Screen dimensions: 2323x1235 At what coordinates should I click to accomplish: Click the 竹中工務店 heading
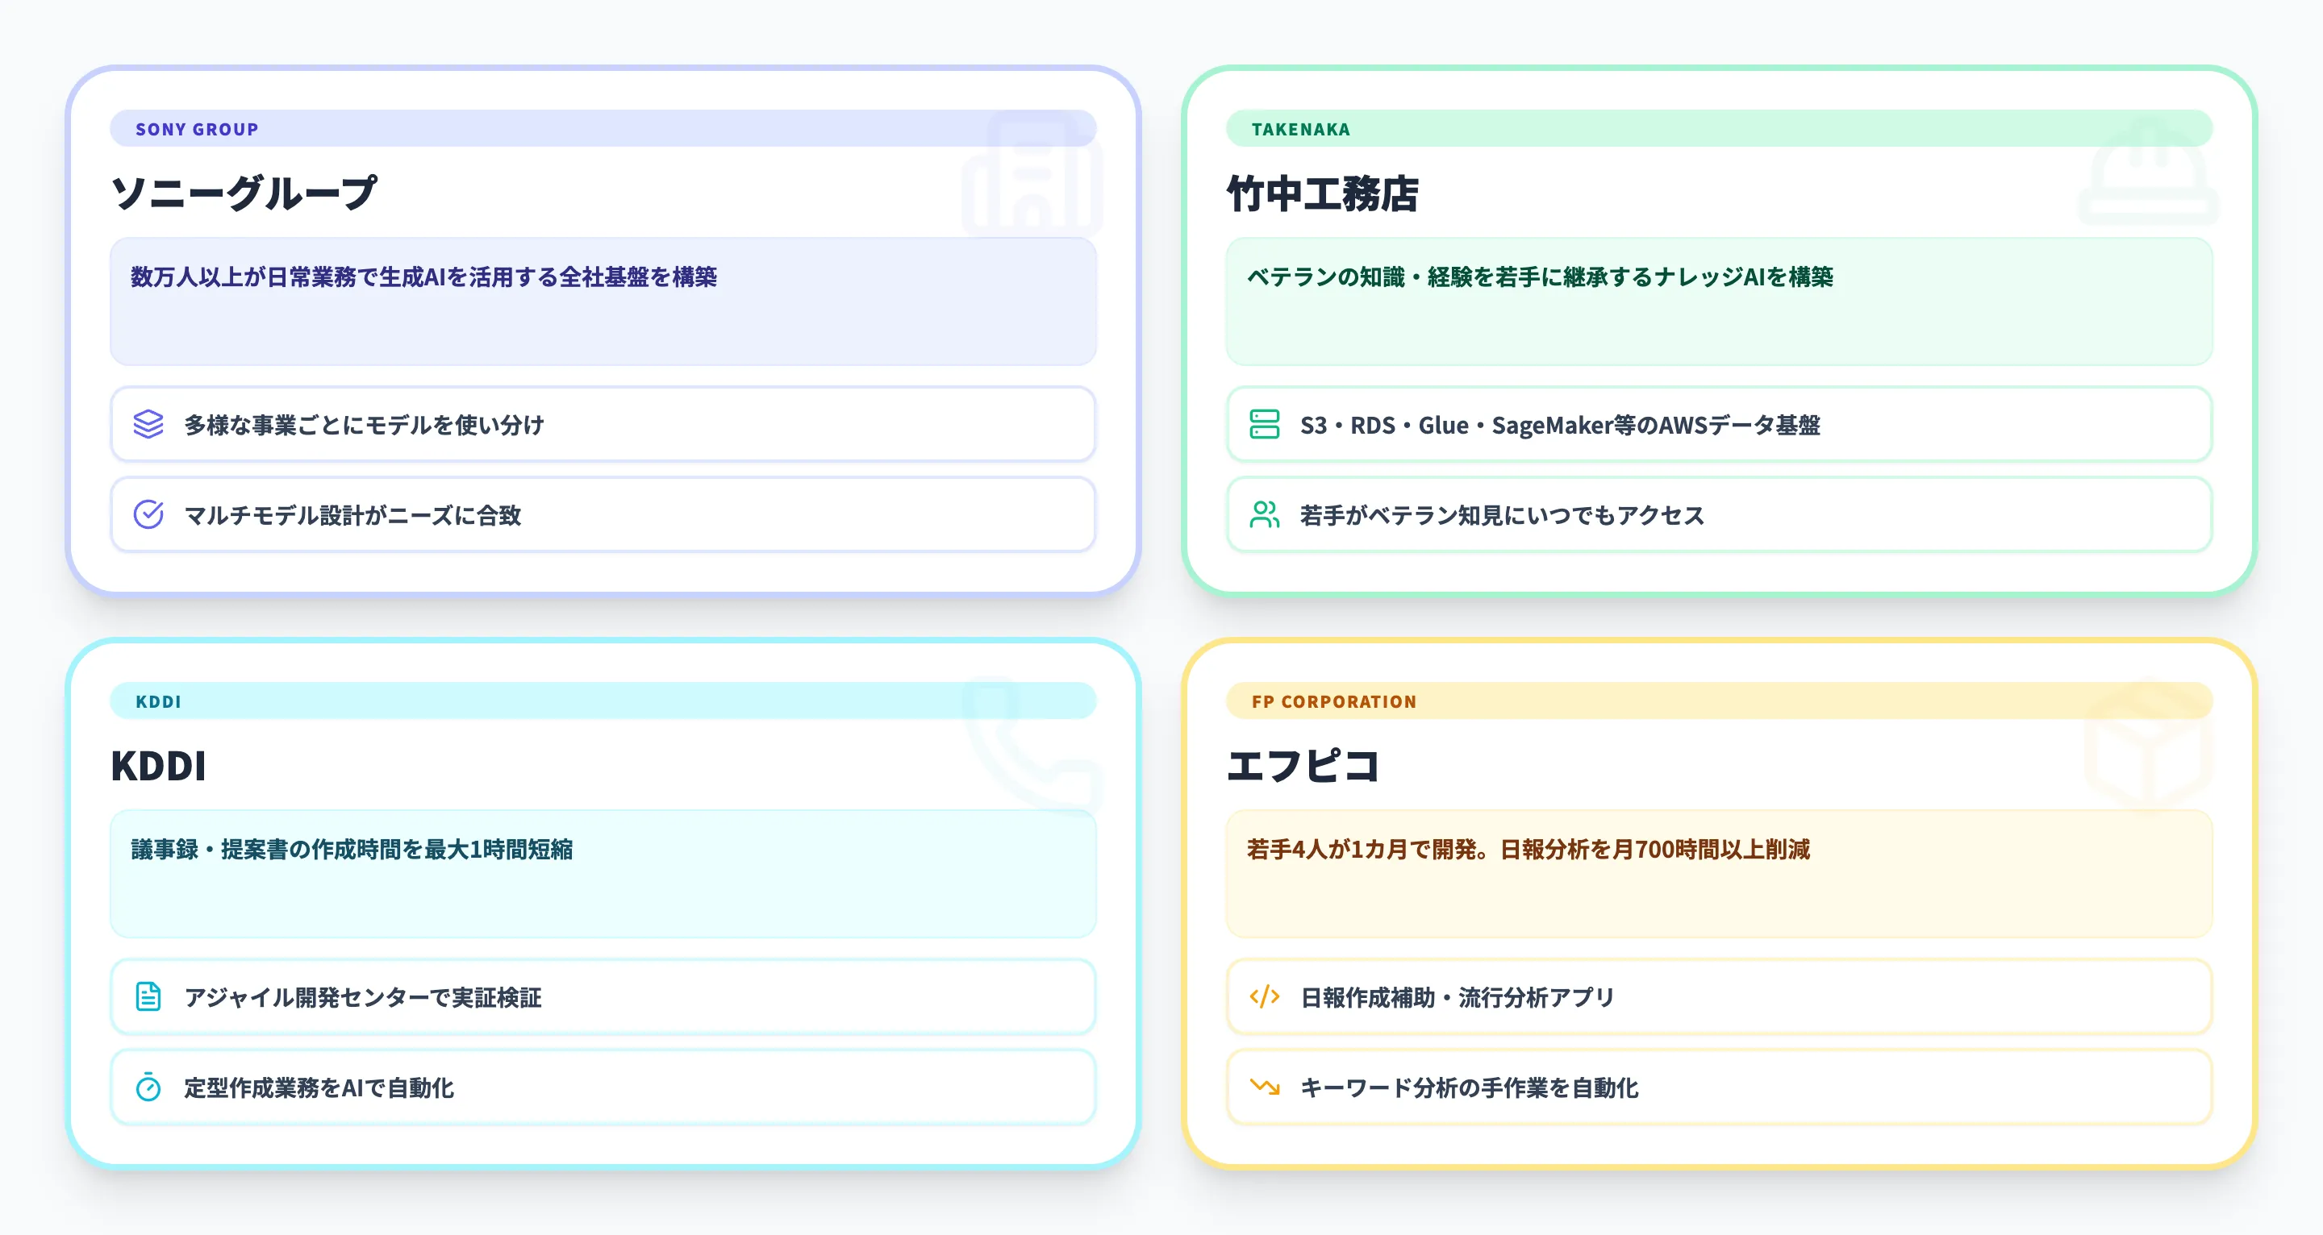coord(1323,193)
